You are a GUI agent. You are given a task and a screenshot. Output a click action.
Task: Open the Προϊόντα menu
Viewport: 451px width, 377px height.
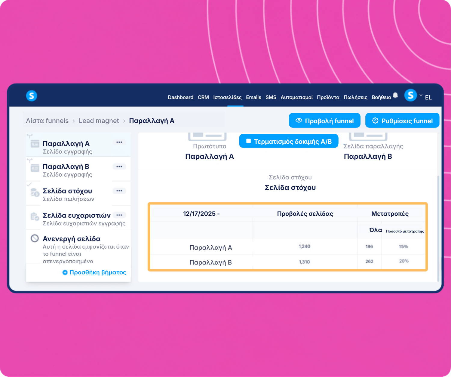coord(328,97)
